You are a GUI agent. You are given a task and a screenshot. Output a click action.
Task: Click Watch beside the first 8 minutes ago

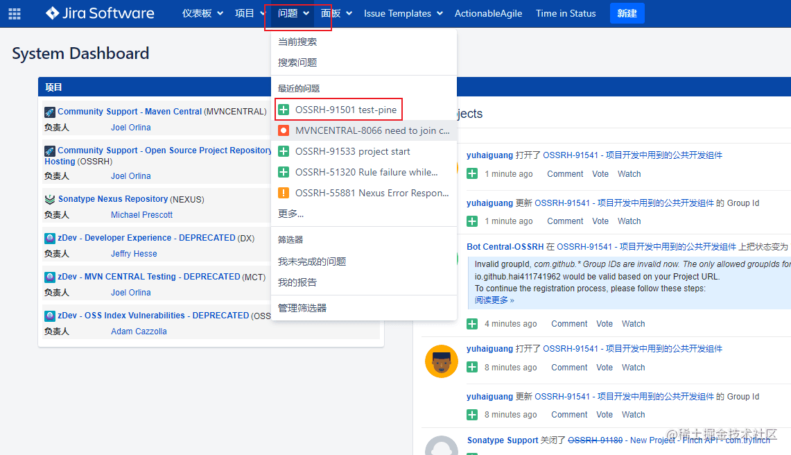(x=633, y=368)
